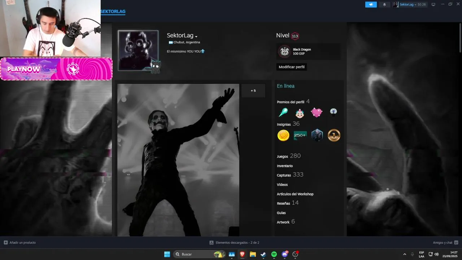Switch to Steam from the taskbar
The image size is (462, 260).
263,254
